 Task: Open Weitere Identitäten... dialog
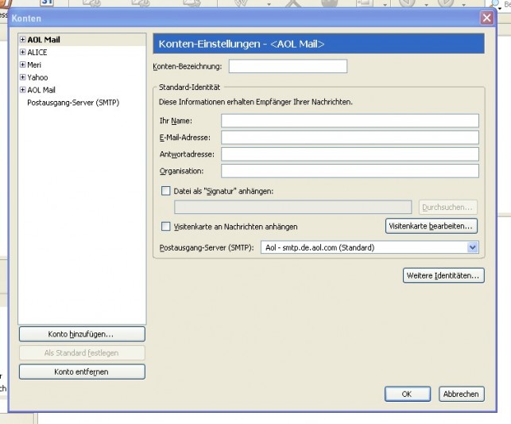(443, 275)
